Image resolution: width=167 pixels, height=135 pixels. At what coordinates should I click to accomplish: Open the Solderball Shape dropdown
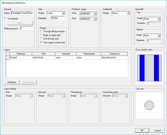[128, 13]
